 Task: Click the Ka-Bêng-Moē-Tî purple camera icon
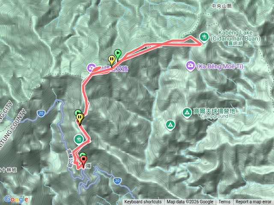(190, 66)
